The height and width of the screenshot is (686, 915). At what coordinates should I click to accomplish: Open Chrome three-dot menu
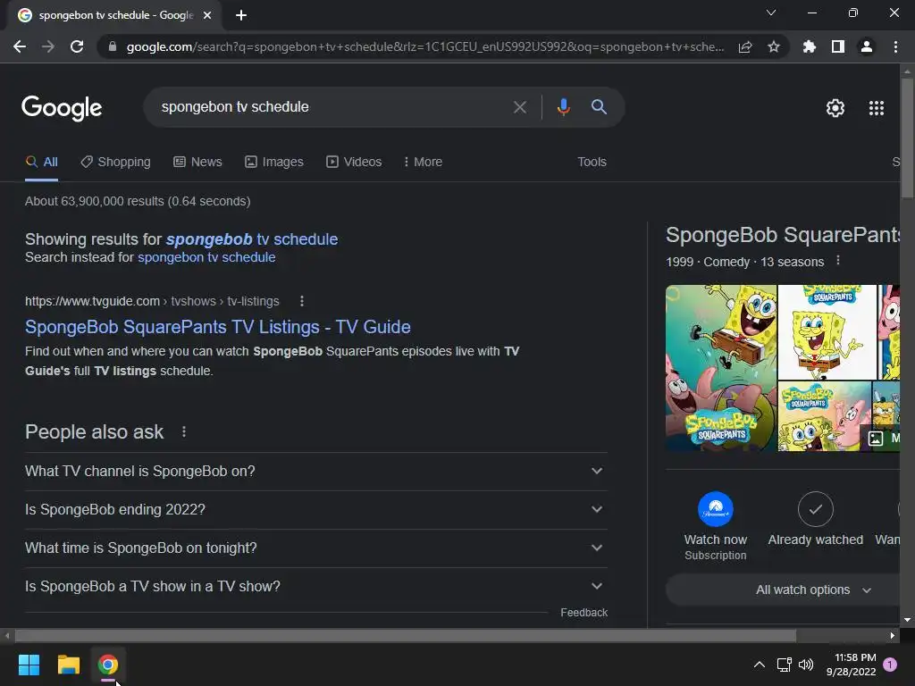(x=895, y=46)
